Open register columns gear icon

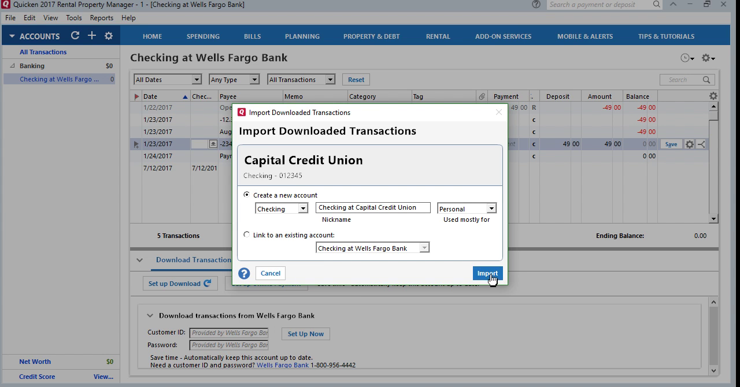coord(713,96)
